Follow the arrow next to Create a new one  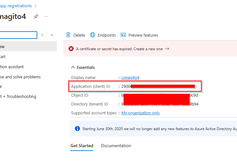167,49
